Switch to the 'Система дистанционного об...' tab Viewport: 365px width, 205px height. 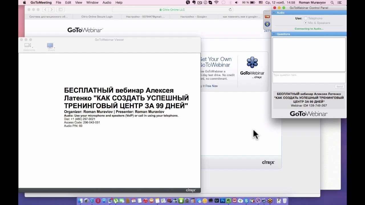tap(48, 17)
